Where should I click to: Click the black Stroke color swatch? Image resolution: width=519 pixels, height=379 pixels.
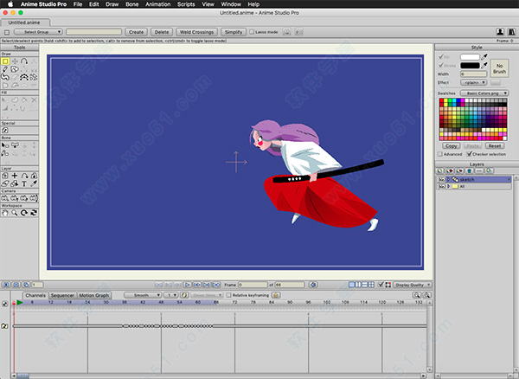click(x=470, y=65)
